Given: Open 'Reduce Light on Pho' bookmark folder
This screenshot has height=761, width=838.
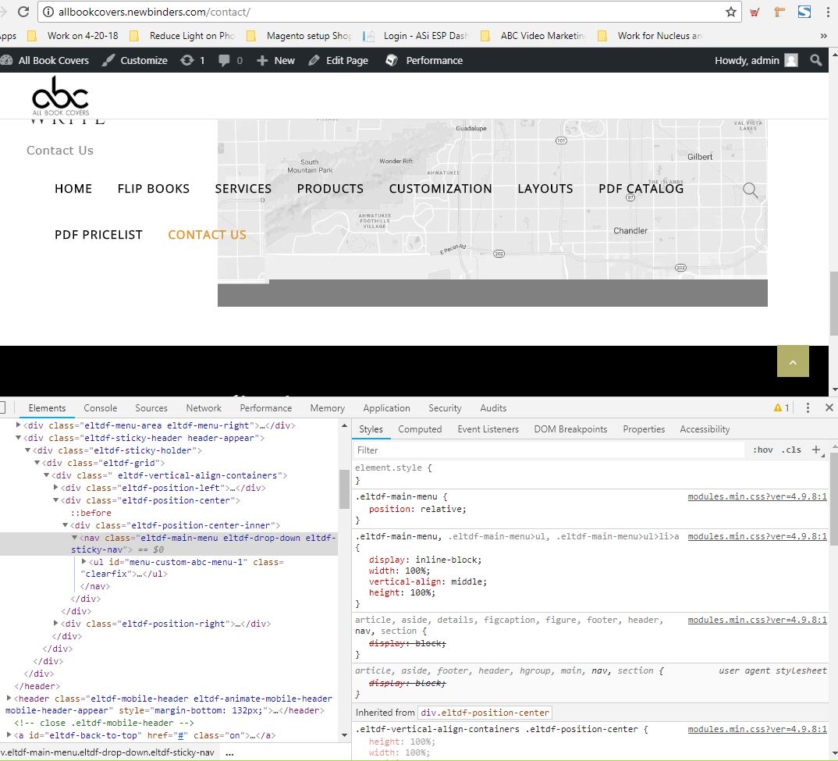Looking at the screenshot, I should pos(183,36).
